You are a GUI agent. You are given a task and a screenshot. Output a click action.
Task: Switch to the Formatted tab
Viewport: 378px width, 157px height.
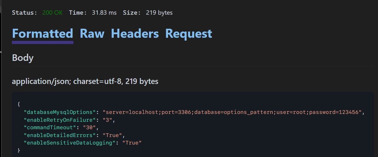tap(42, 34)
